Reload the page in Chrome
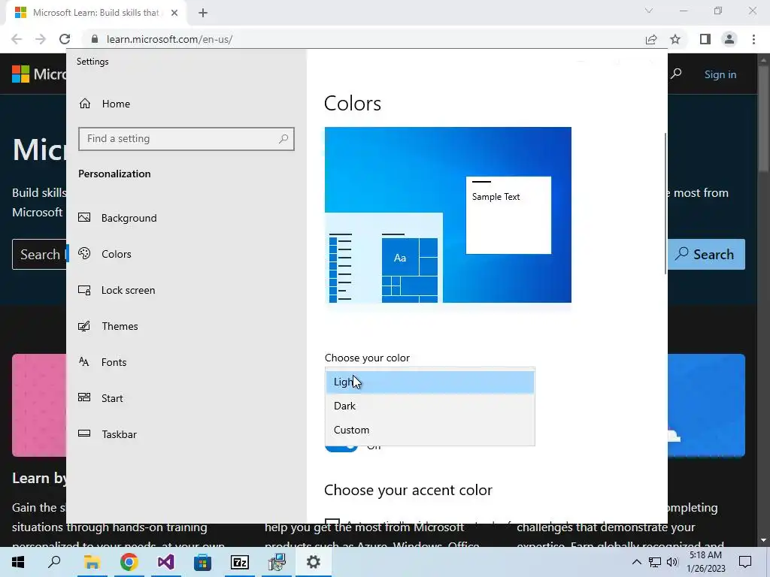This screenshot has height=577, width=770. tap(65, 39)
